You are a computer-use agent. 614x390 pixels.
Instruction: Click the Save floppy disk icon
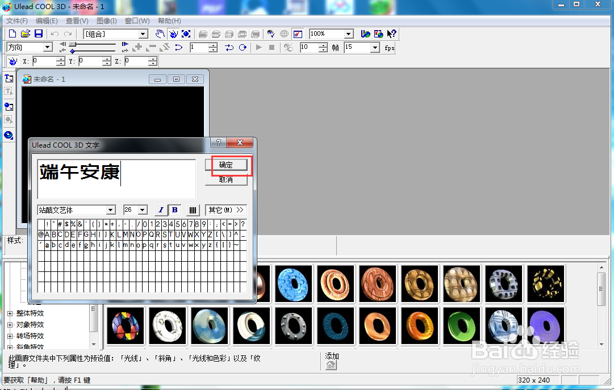pos(39,34)
